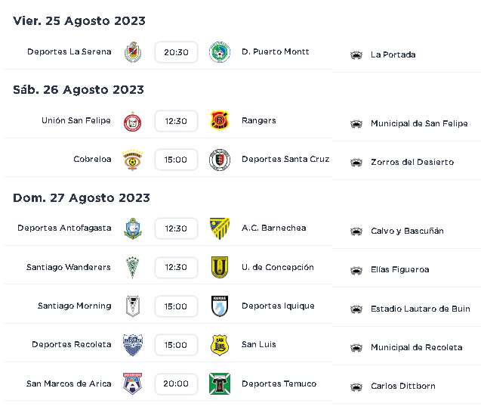Click the Deportes La Serena club crest
Image resolution: width=481 pixels, height=413 pixels.
[133, 52]
